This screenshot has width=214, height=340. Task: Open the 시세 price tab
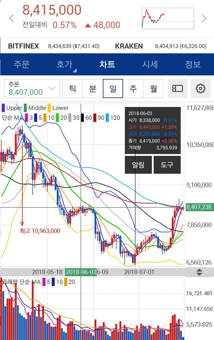pos(150,64)
